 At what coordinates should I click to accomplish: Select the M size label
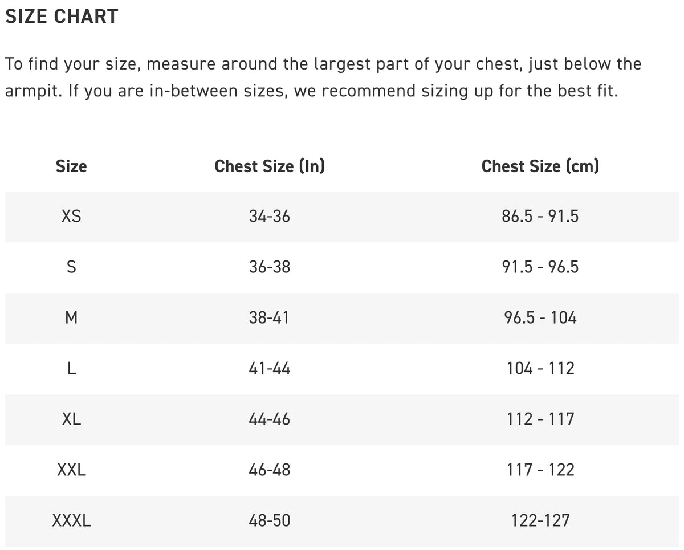point(71,317)
